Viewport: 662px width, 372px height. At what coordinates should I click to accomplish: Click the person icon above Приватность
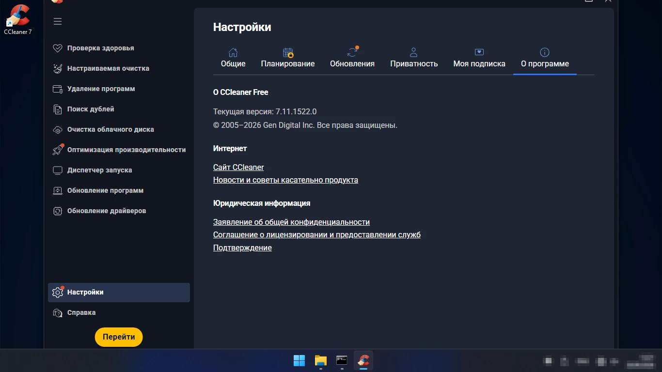pyautogui.click(x=414, y=52)
